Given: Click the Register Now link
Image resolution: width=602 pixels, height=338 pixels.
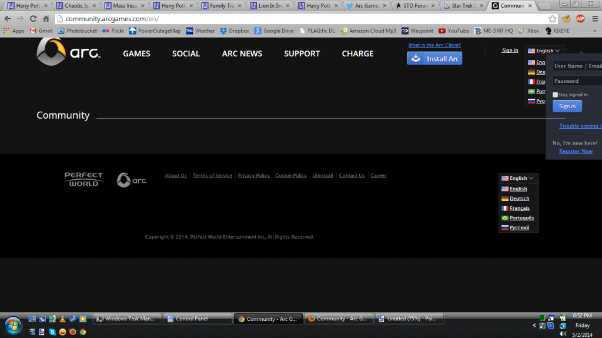Looking at the screenshot, I should (x=576, y=151).
